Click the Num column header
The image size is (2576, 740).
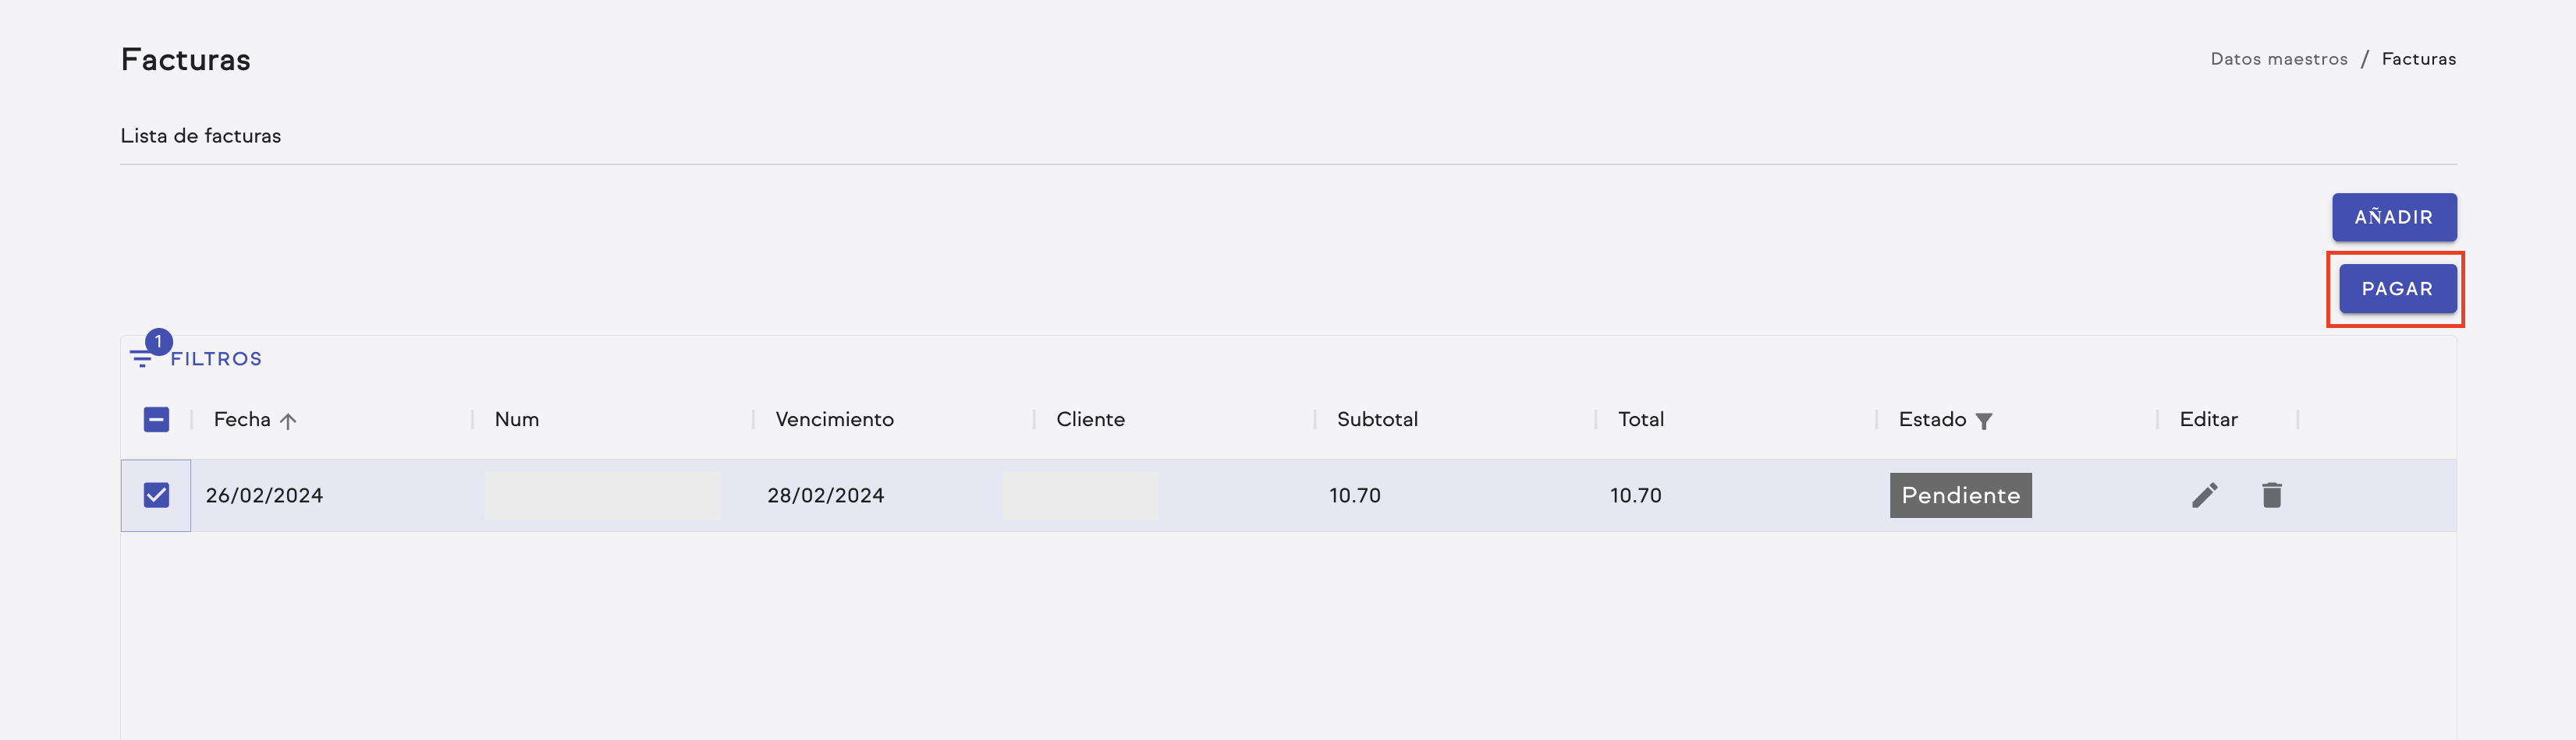point(516,419)
